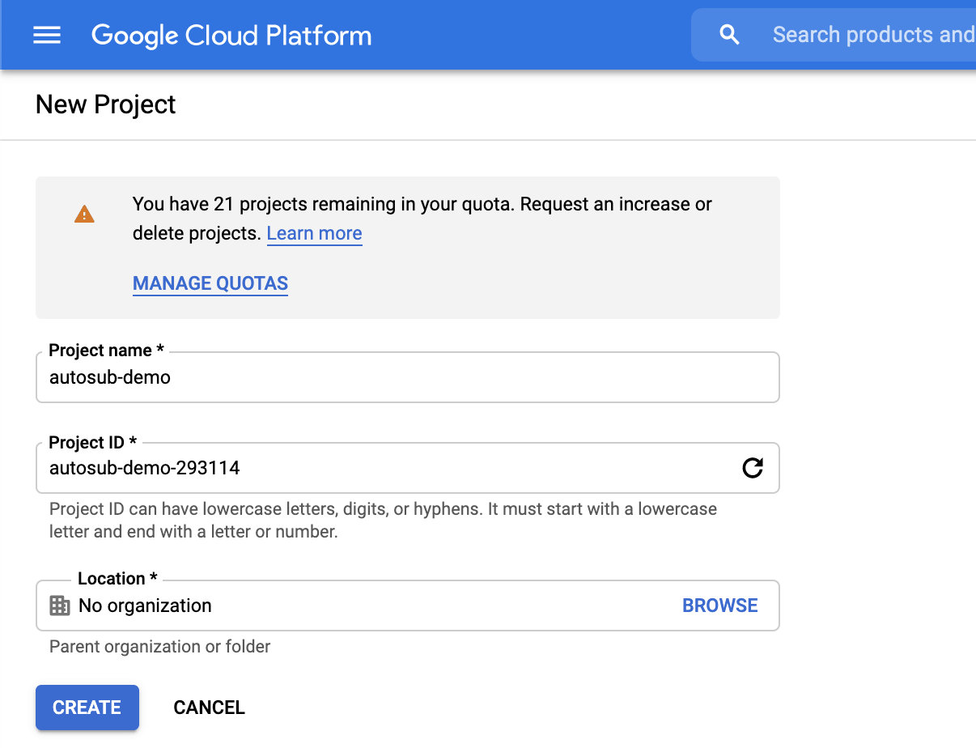976x748 pixels.
Task: Click the Parent organization or folder hint
Action: point(159,647)
